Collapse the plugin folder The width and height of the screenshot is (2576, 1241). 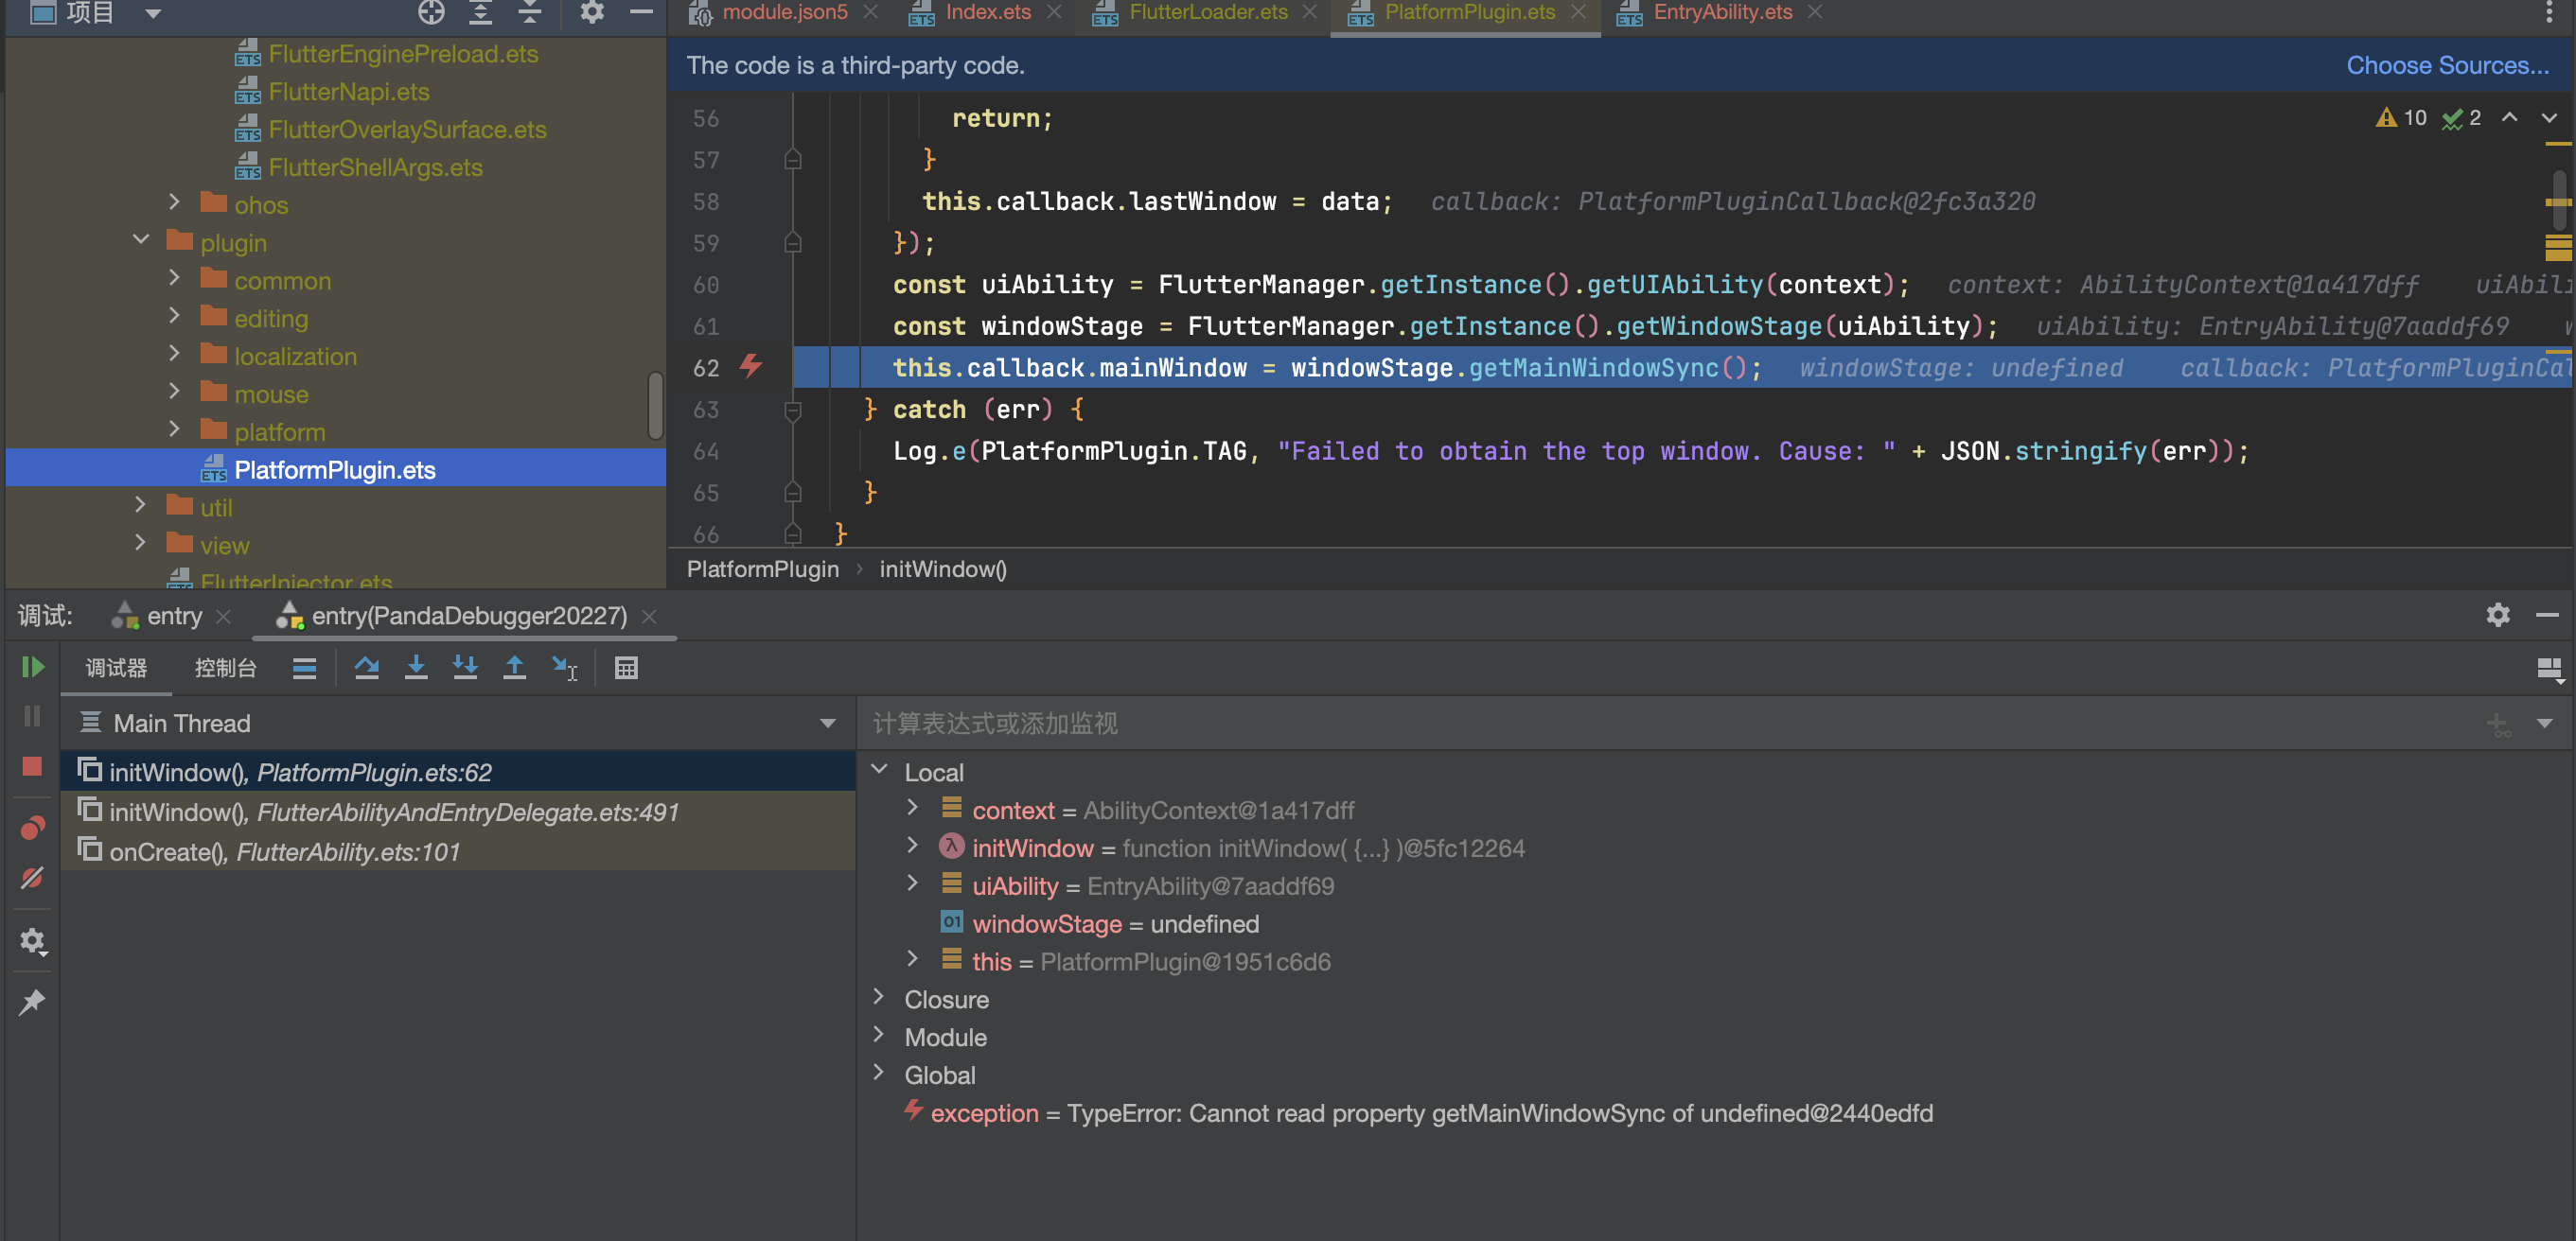coord(141,241)
